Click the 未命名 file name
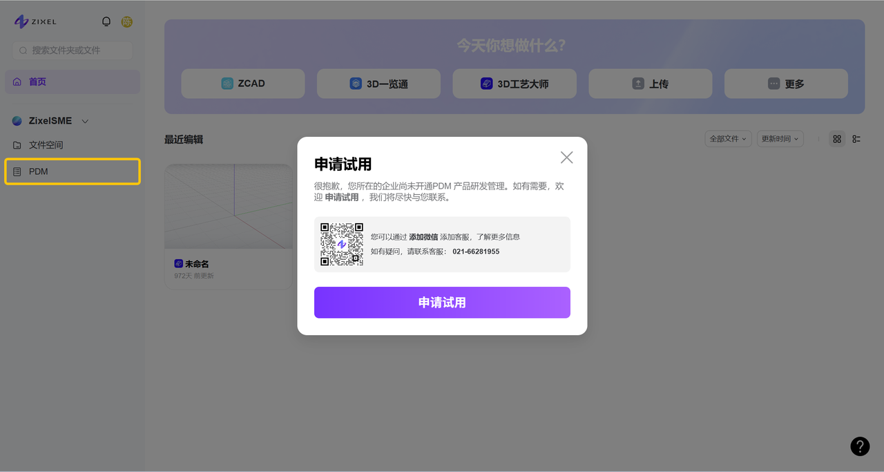This screenshot has width=884, height=472. pyautogui.click(x=197, y=264)
